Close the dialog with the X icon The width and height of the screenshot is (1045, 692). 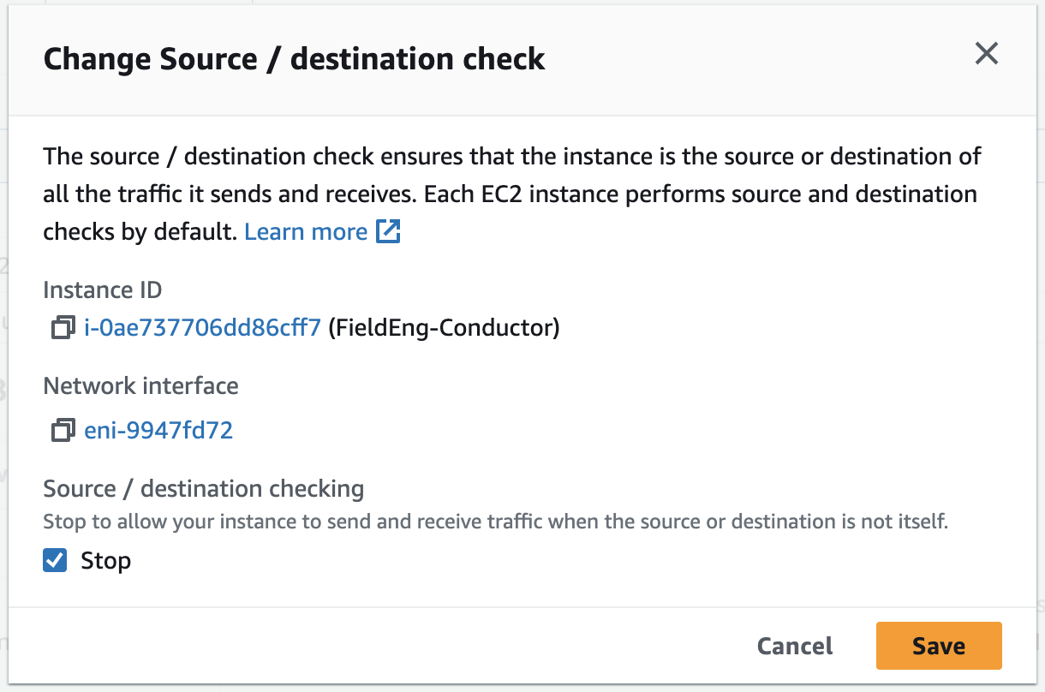tap(987, 55)
